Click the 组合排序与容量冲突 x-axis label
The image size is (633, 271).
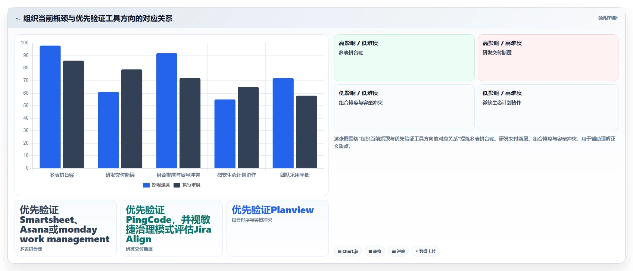[x=178, y=175]
